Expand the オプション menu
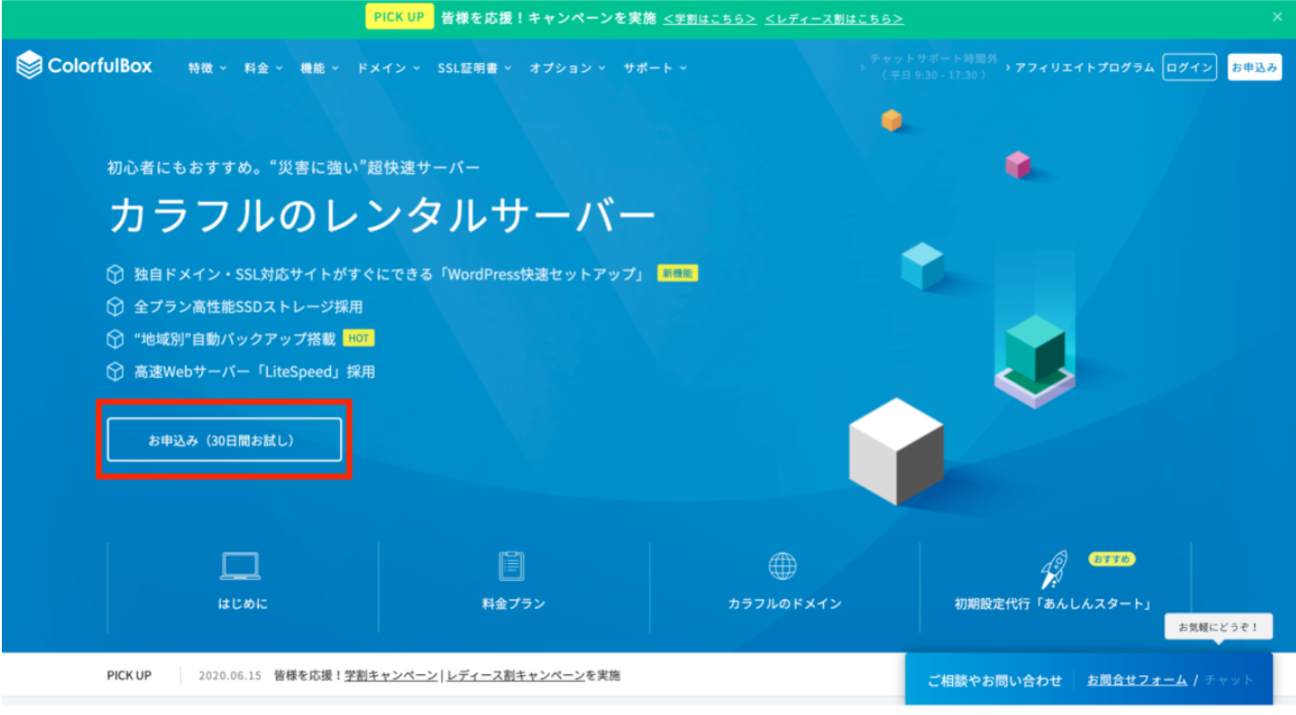This screenshot has width=1296, height=715. [x=567, y=68]
